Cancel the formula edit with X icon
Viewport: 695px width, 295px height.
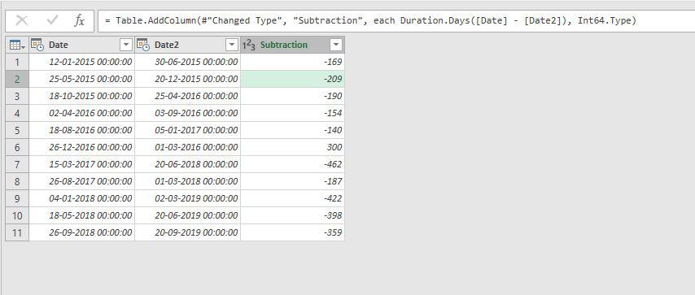pos(22,21)
